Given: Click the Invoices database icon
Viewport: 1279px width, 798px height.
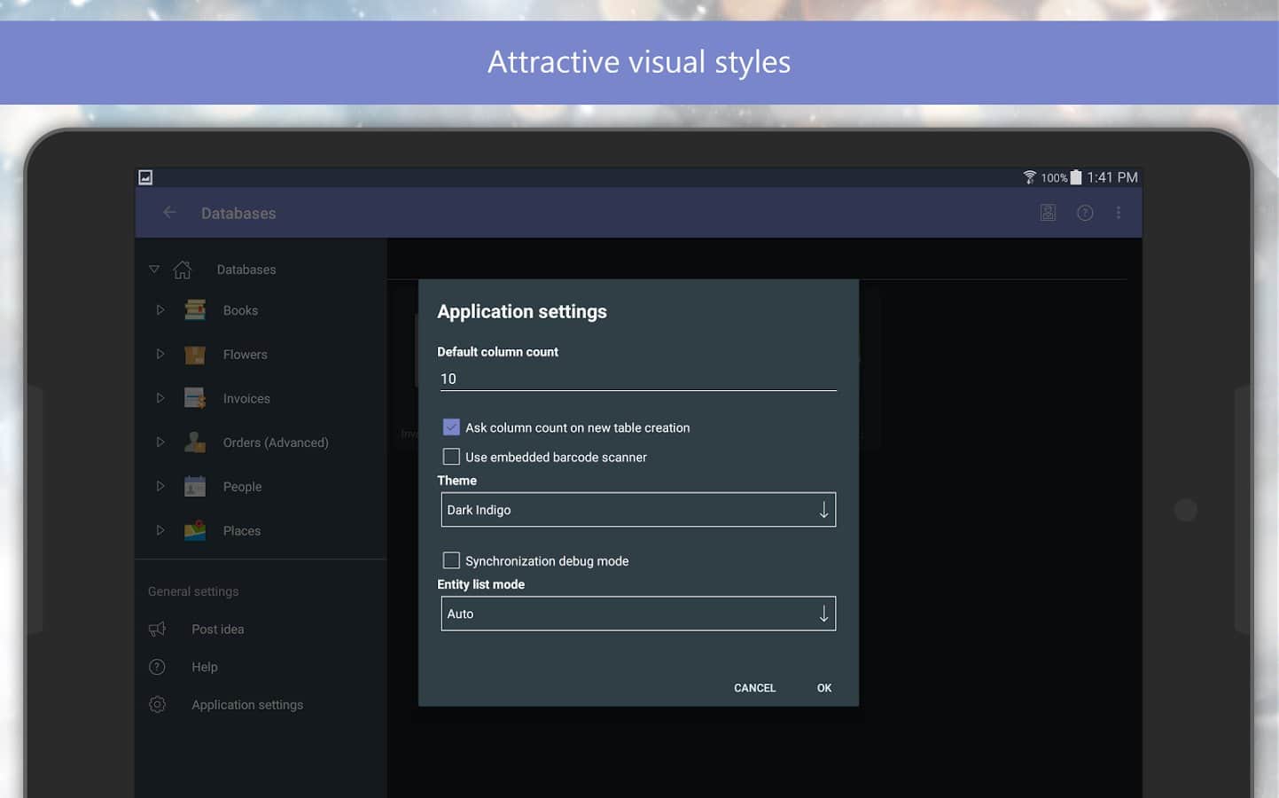Looking at the screenshot, I should pyautogui.click(x=195, y=398).
